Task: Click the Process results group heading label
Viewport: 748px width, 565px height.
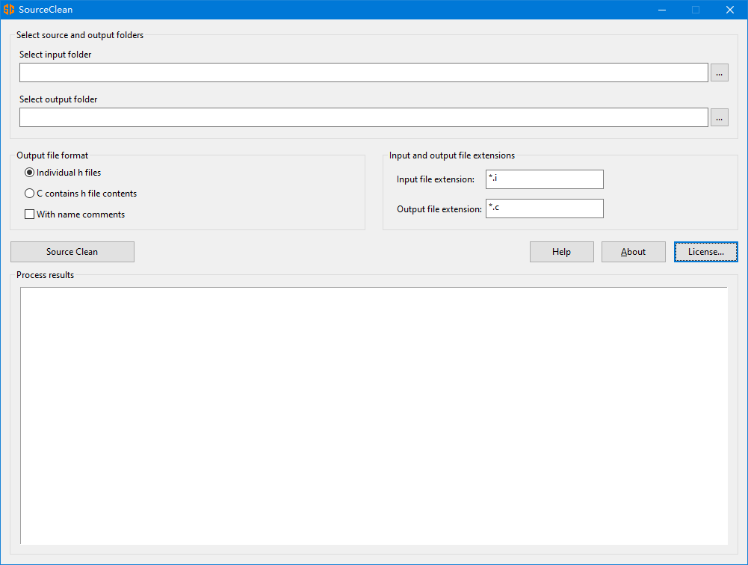Action: coord(46,275)
